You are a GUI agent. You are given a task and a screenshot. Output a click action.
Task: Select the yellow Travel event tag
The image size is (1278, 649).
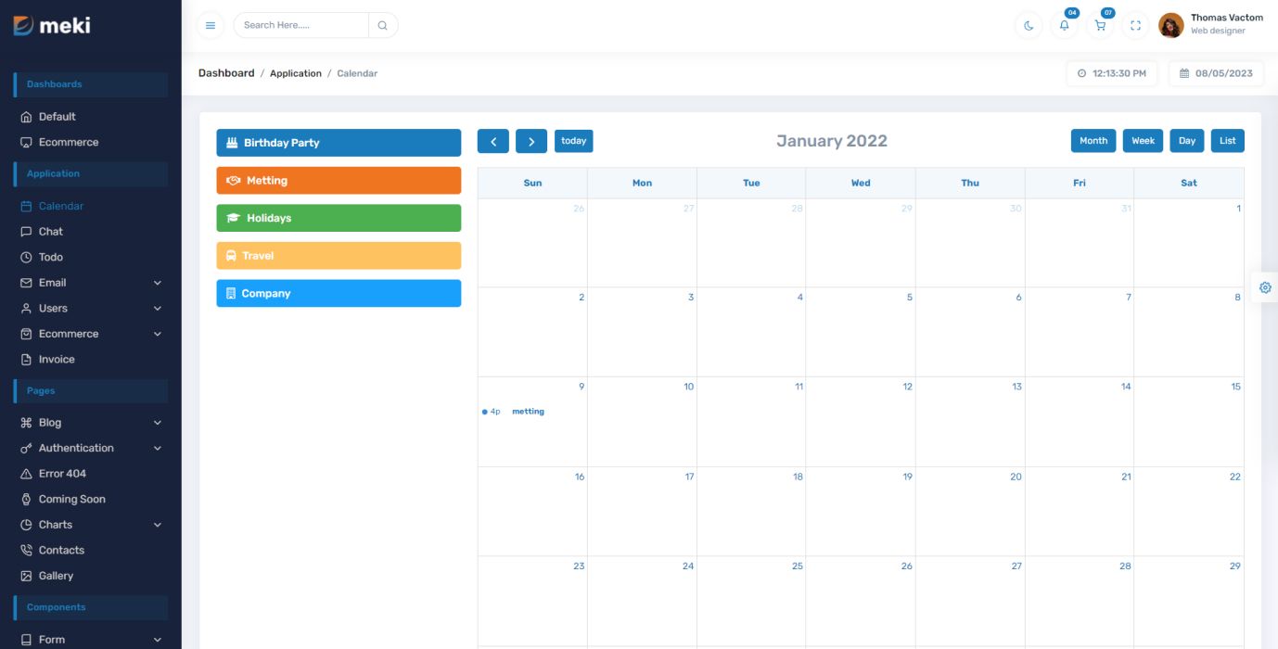[339, 256]
